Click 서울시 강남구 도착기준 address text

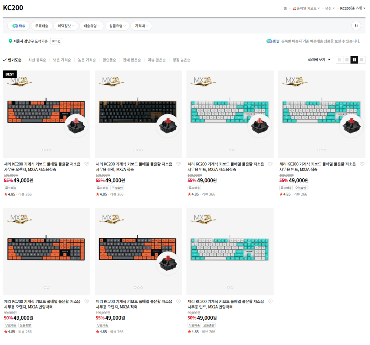(x=30, y=41)
